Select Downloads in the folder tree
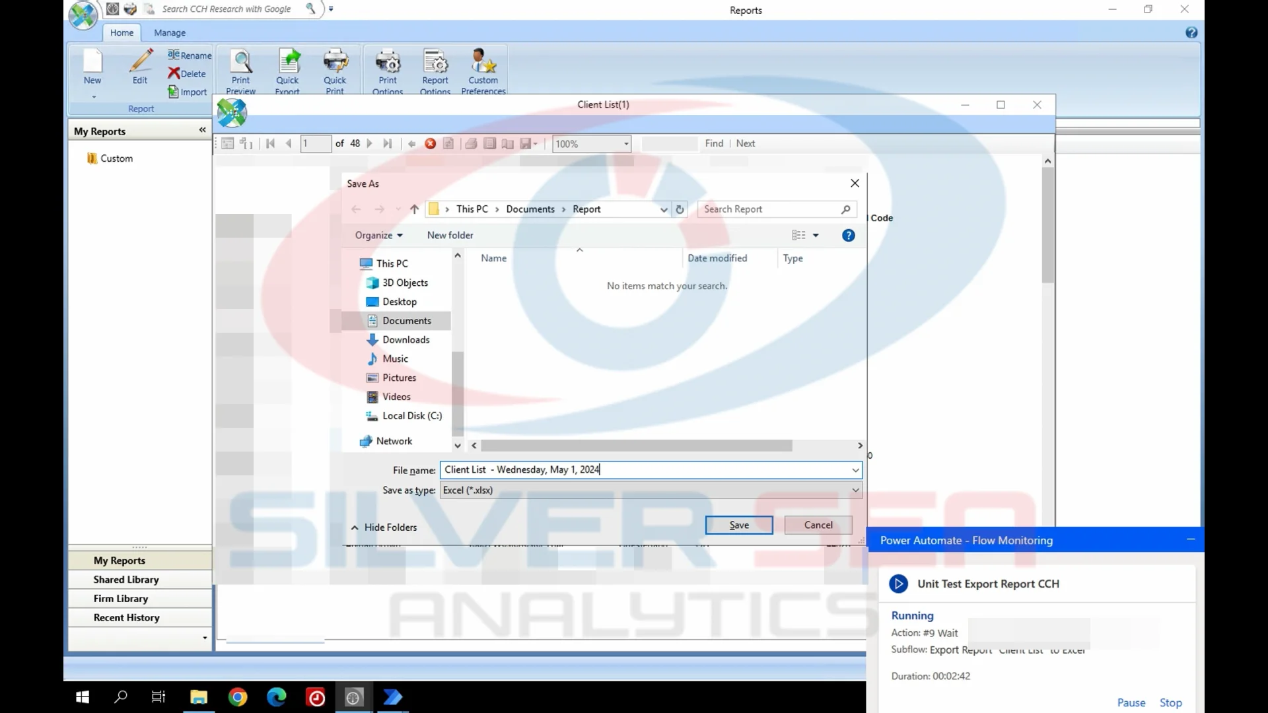Screen dimensions: 1268x713 [405, 340]
